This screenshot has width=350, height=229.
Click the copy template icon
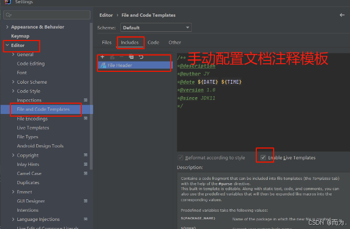(x=131, y=57)
